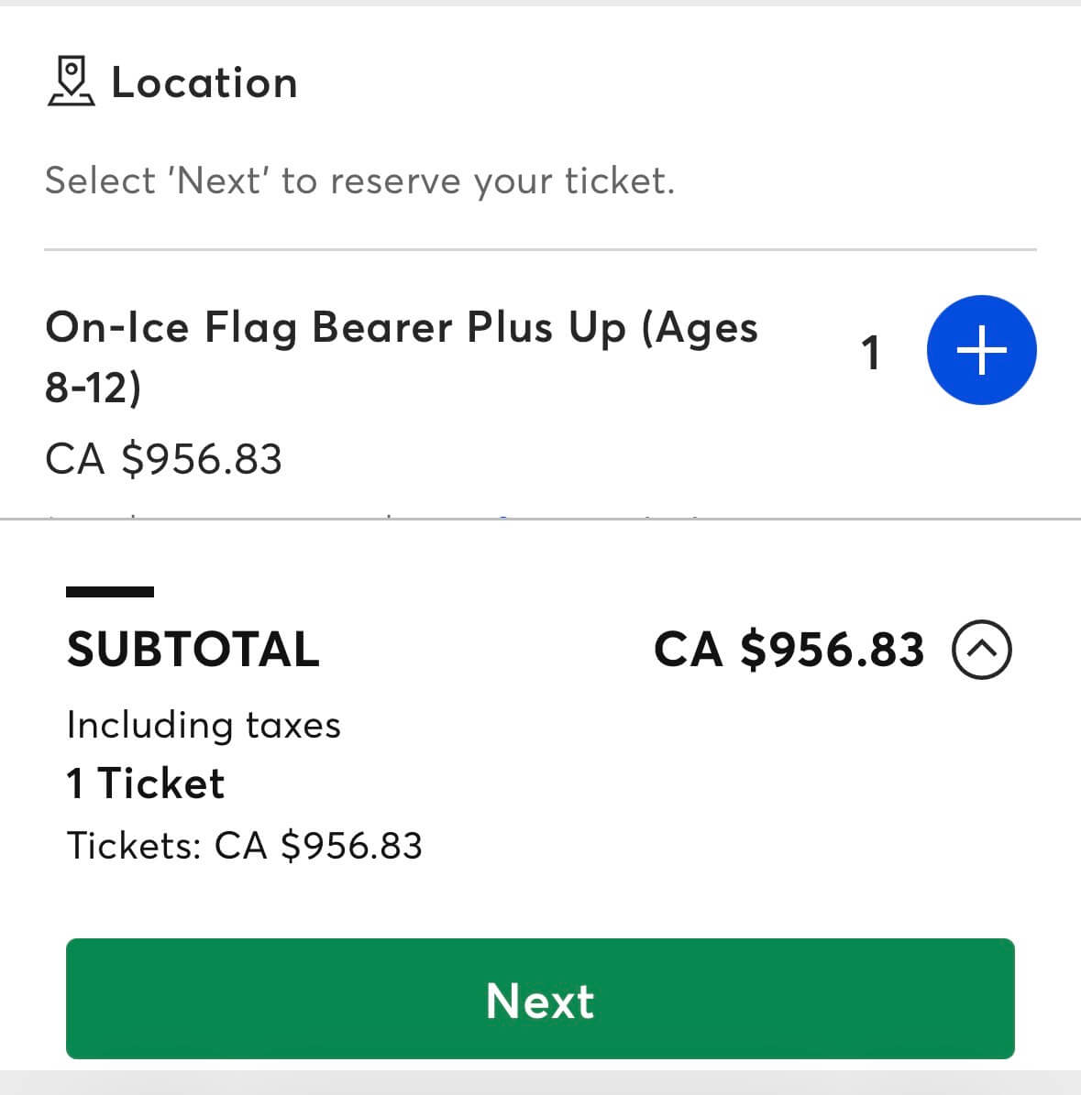Collapse the subtotal details chevron
Image resolution: width=1081 pixels, height=1095 pixels.
click(x=982, y=650)
